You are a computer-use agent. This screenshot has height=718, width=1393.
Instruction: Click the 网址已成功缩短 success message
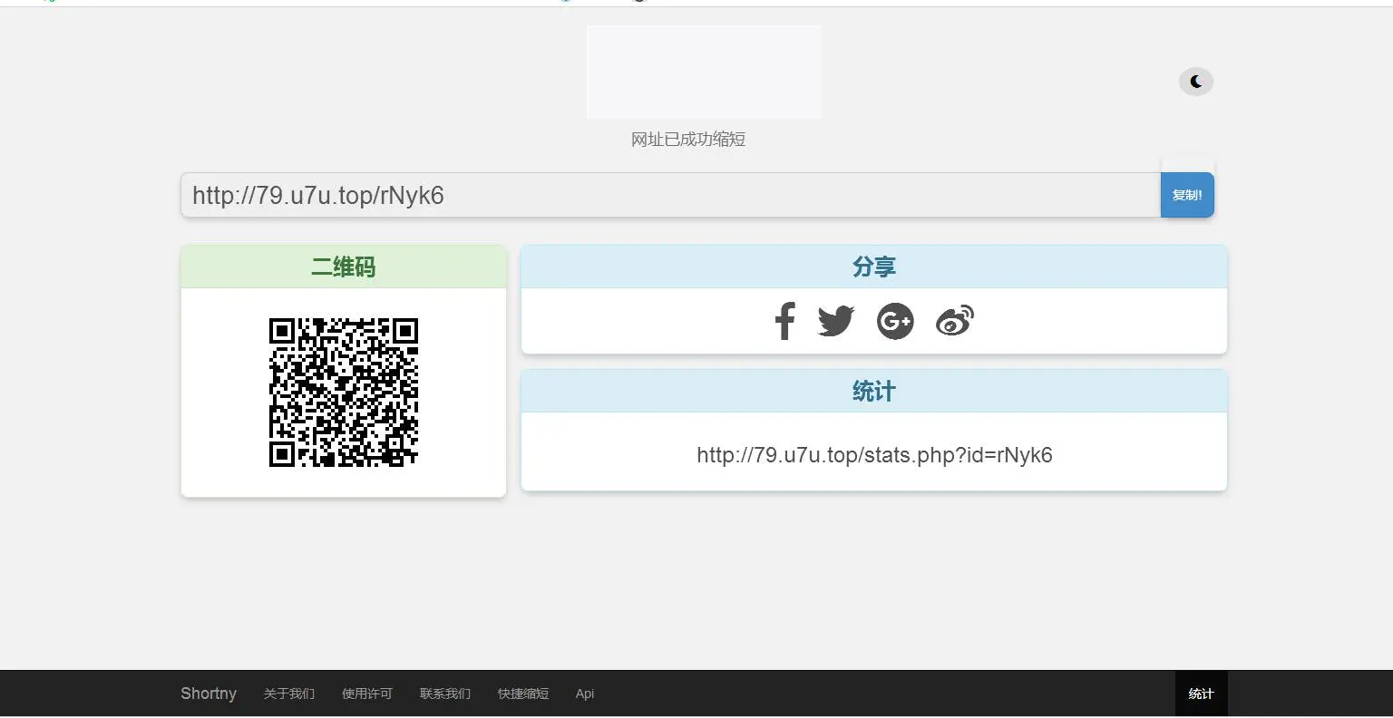pyautogui.click(x=688, y=139)
